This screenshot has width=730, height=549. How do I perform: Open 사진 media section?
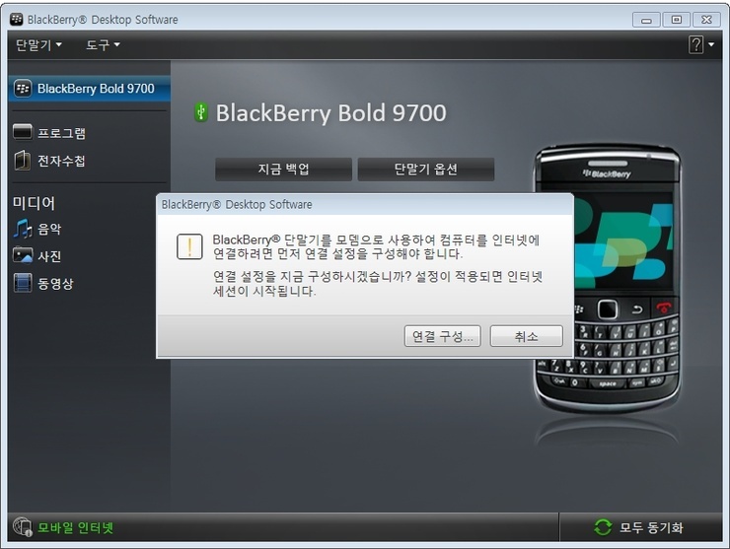tap(49, 256)
